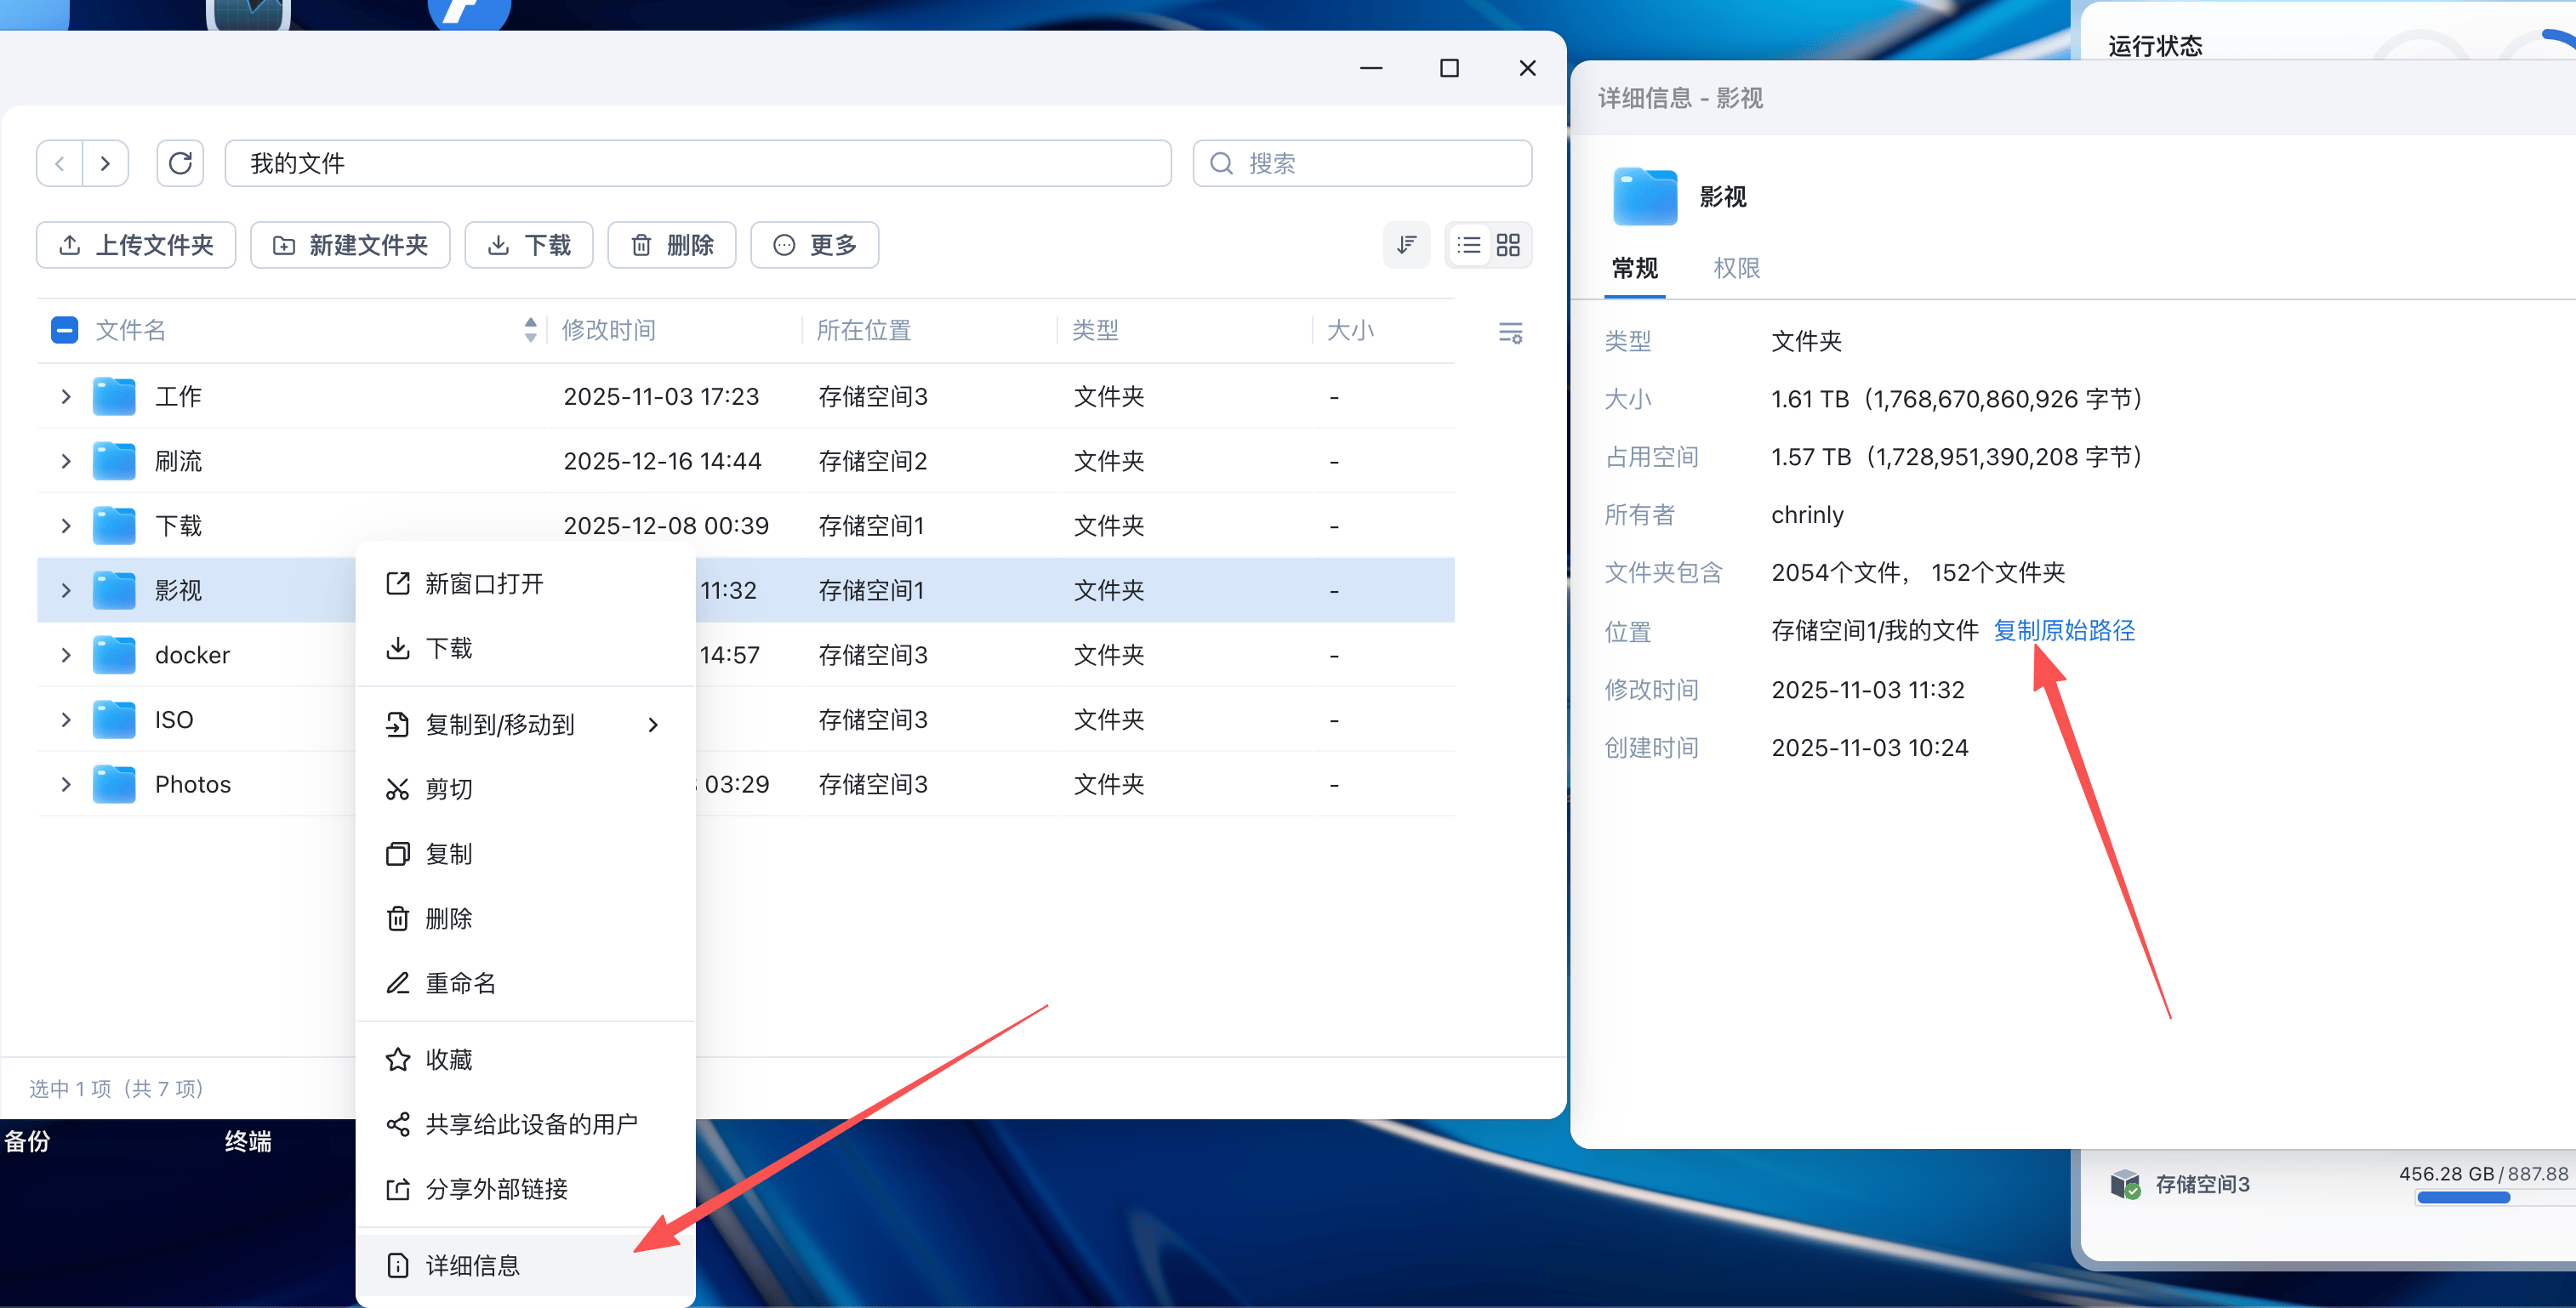2576x1308 pixels.
Task: Switch to the 权限 tab
Action: 1736,268
